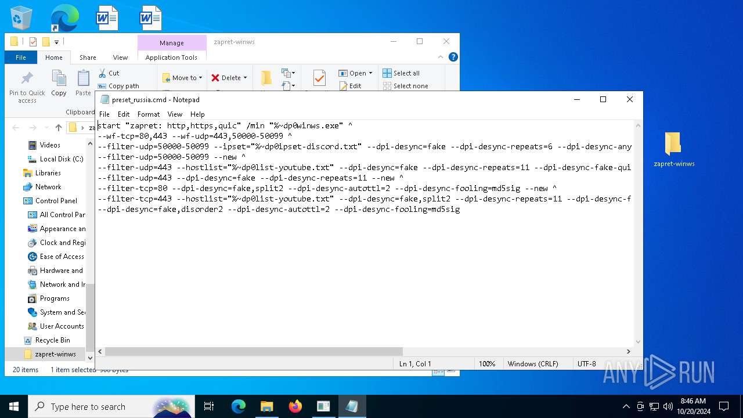Open File Explorer taskbar icon
Viewport: 743px width, 418px height.
pyautogui.click(x=266, y=406)
